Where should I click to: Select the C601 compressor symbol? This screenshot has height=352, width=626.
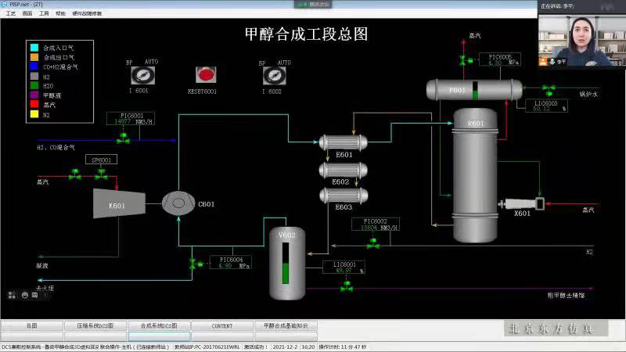[x=178, y=203]
